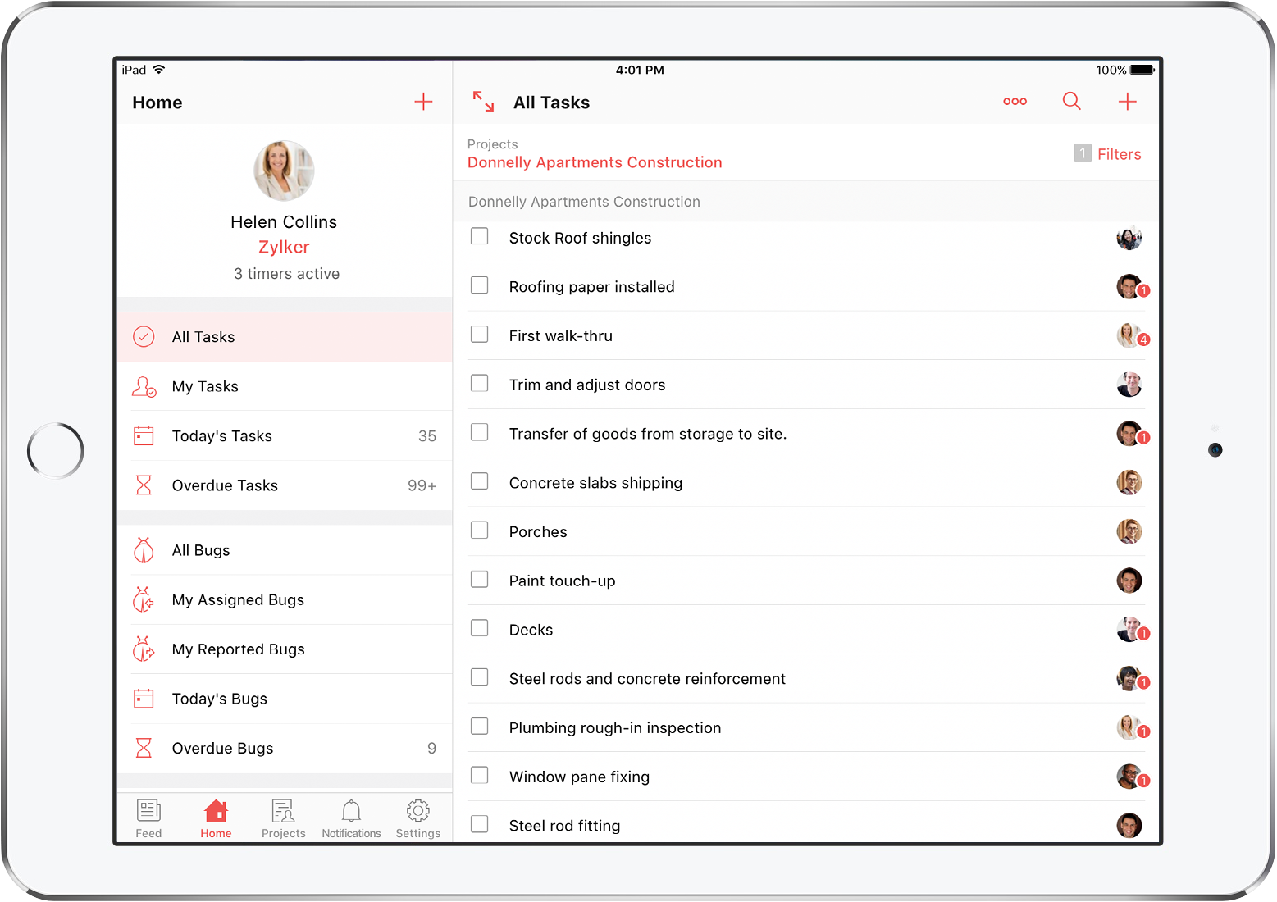Click the Today's Tasks calendar icon

pyautogui.click(x=144, y=435)
